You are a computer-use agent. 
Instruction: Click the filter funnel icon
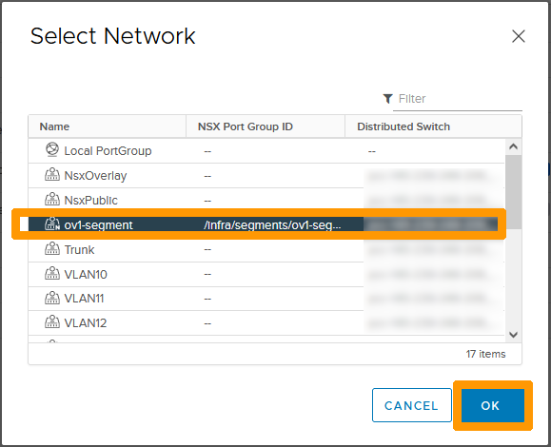tap(387, 99)
